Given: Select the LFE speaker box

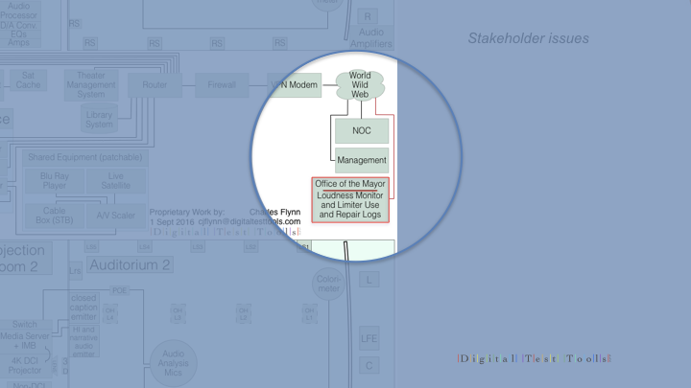Looking at the screenshot, I should (369, 339).
